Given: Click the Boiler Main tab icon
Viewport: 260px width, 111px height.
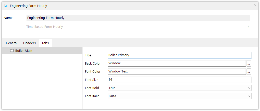Looking at the screenshot, I should pos(12,51).
